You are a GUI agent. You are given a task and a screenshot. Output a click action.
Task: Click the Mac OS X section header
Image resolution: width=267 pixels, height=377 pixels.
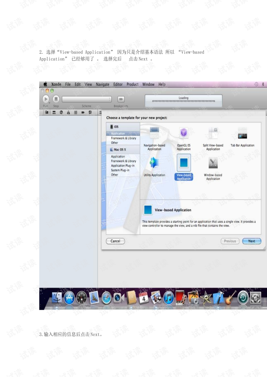pyautogui.click(x=123, y=149)
